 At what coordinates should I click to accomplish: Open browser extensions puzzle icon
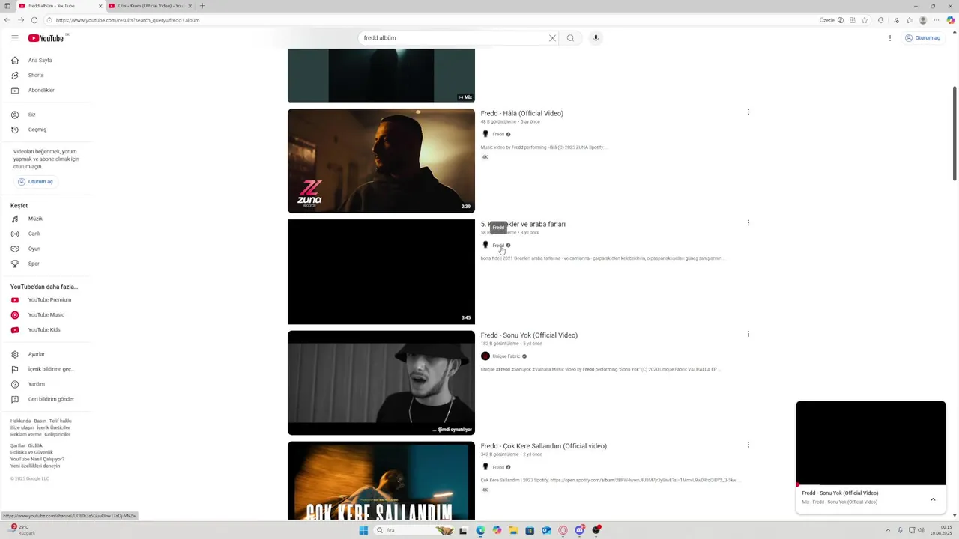pyautogui.click(x=881, y=20)
